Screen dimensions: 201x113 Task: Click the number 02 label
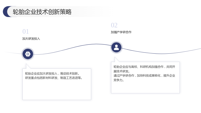[114, 25]
